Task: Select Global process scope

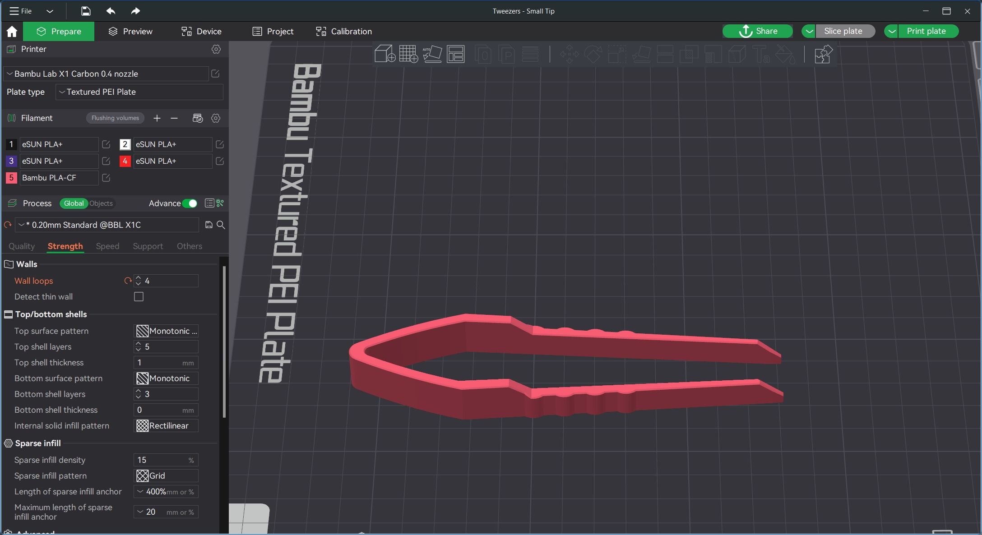Action: click(74, 203)
